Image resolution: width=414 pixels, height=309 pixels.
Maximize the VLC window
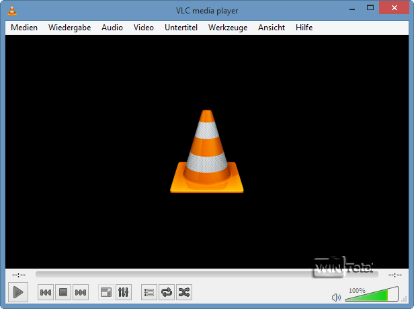[370, 7]
